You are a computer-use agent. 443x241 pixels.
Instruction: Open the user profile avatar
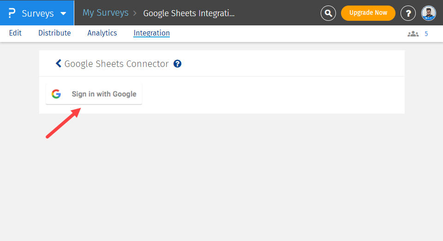pos(429,13)
